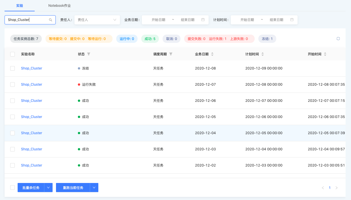Click the refresh icon above the table
Image resolution: width=351 pixels, height=200 pixels.
tap(338, 39)
